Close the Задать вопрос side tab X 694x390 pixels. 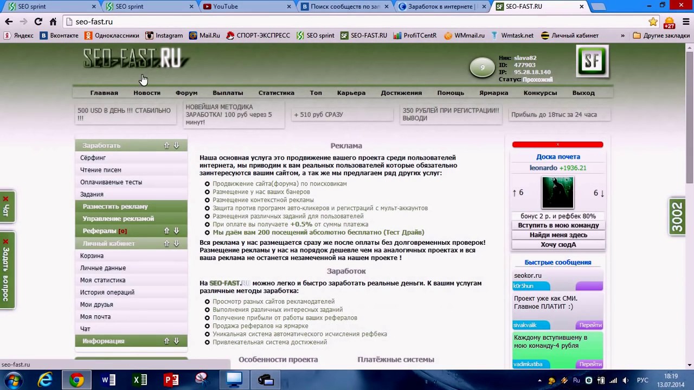[6, 242]
